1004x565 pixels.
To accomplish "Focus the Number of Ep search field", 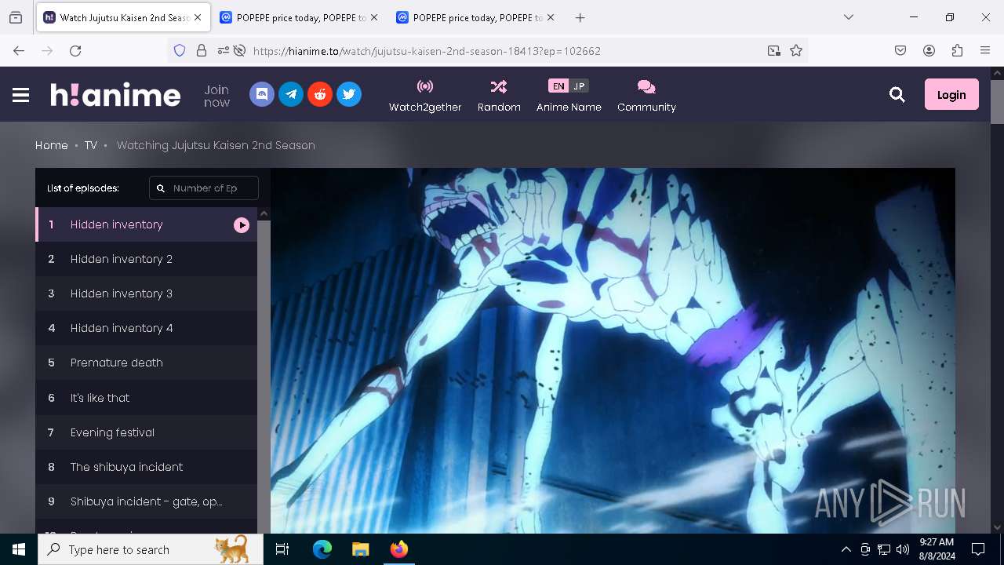I will click(x=204, y=188).
